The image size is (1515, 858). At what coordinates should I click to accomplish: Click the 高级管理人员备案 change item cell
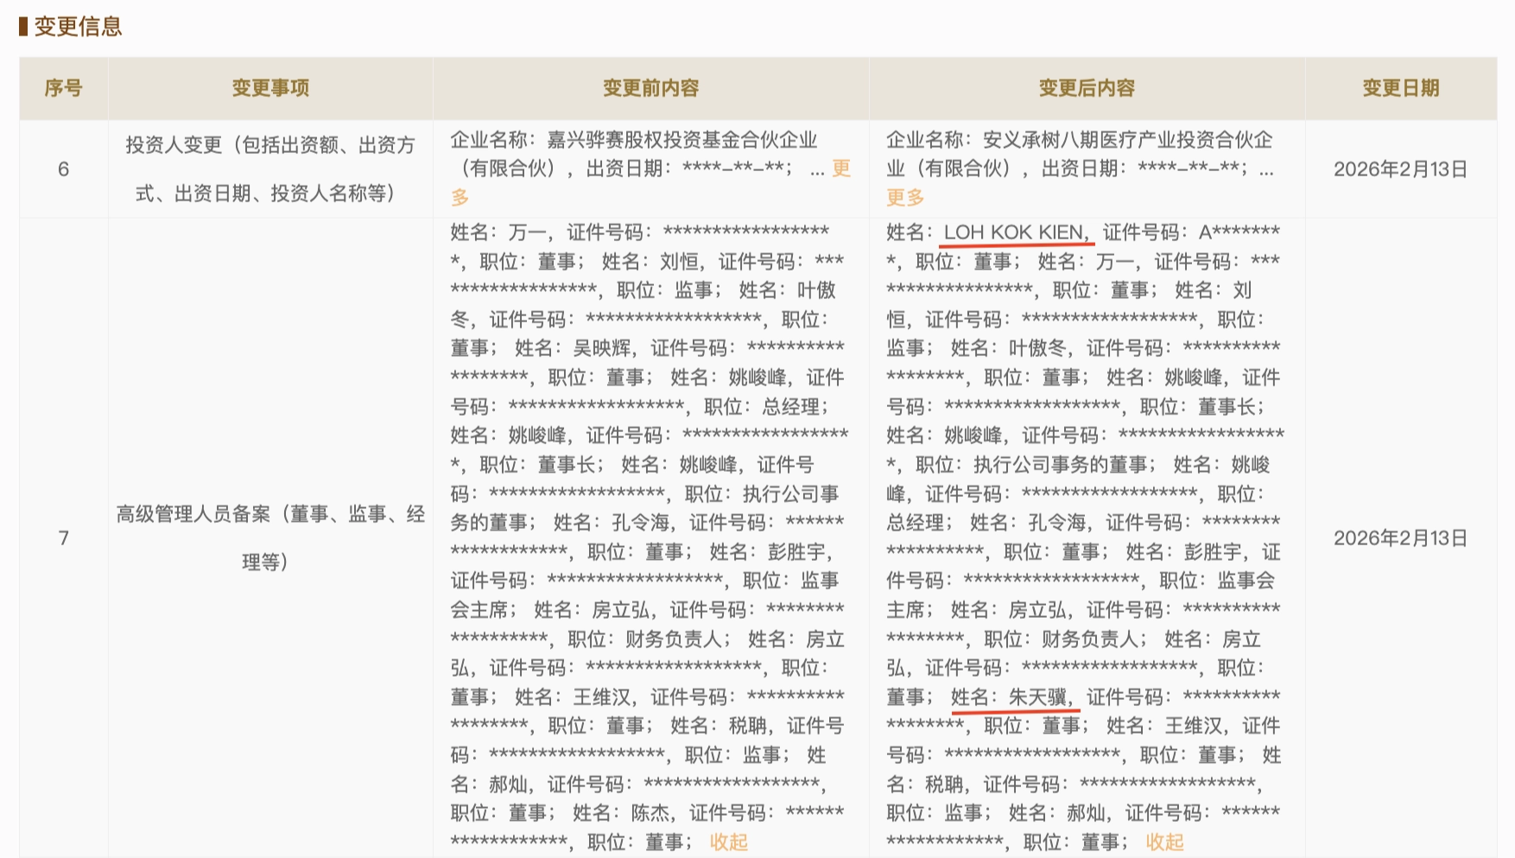tap(269, 537)
